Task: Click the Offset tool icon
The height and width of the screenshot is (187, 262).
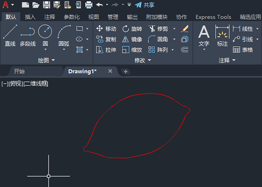Action: point(185,50)
